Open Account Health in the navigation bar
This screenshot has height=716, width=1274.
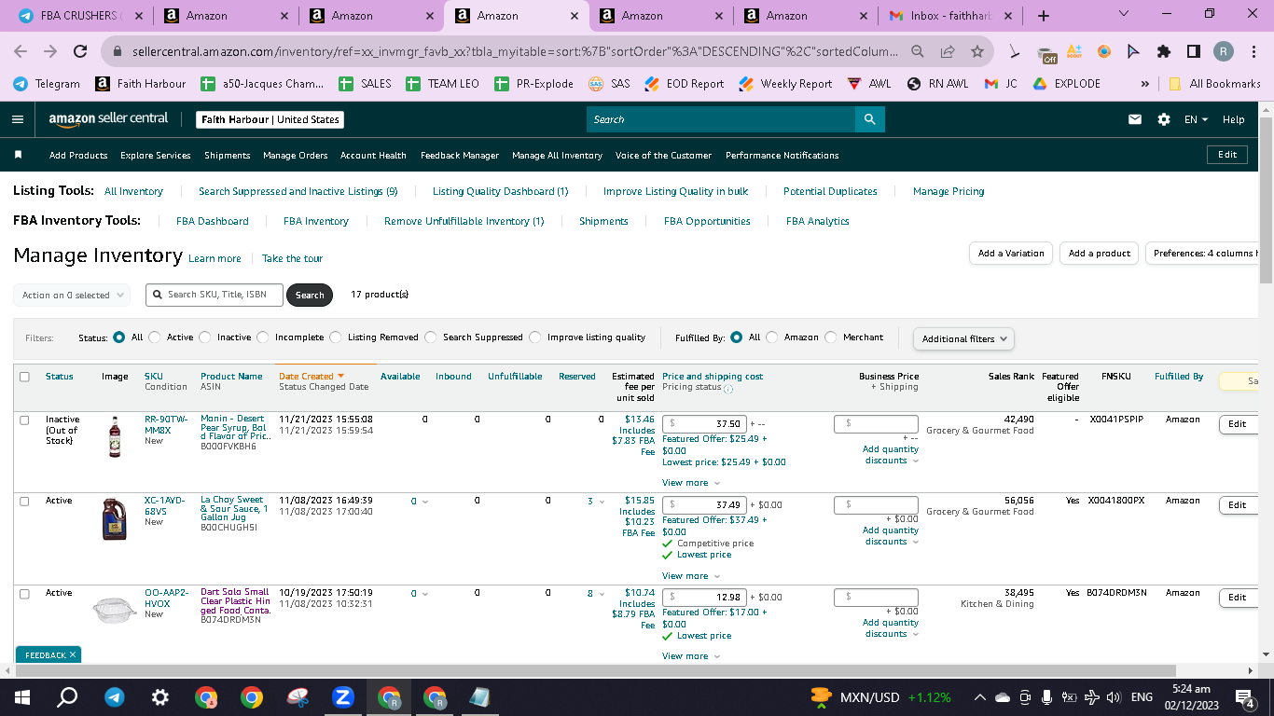pyautogui.click(x=373, y=156)
